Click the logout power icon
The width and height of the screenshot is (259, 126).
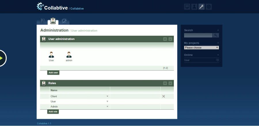pyautogui.click(x=209, y=7)
